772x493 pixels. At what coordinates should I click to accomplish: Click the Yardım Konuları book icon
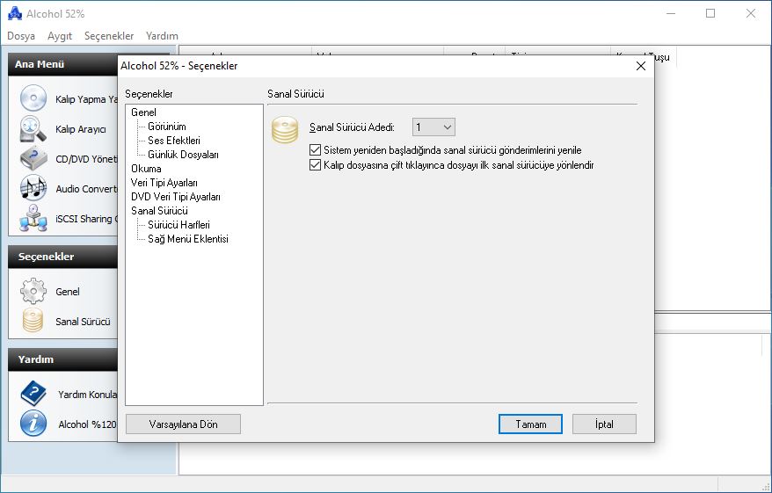pyautogui.click(x=33, y=394)
